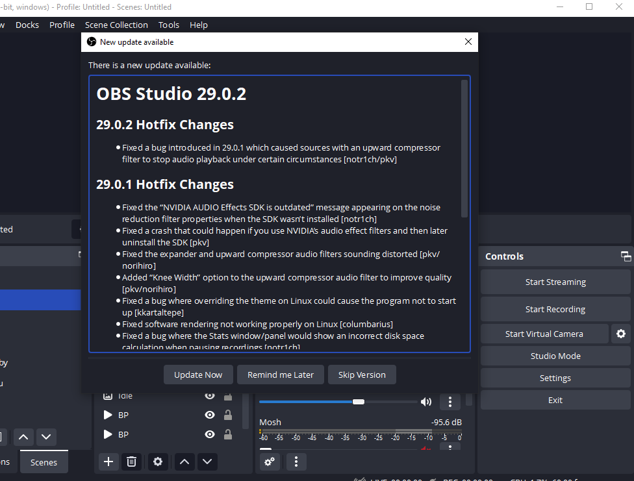Open the Tools menu
Image resolution: width=634 pixels, height=481 pixels.
[x=169, y=25]
